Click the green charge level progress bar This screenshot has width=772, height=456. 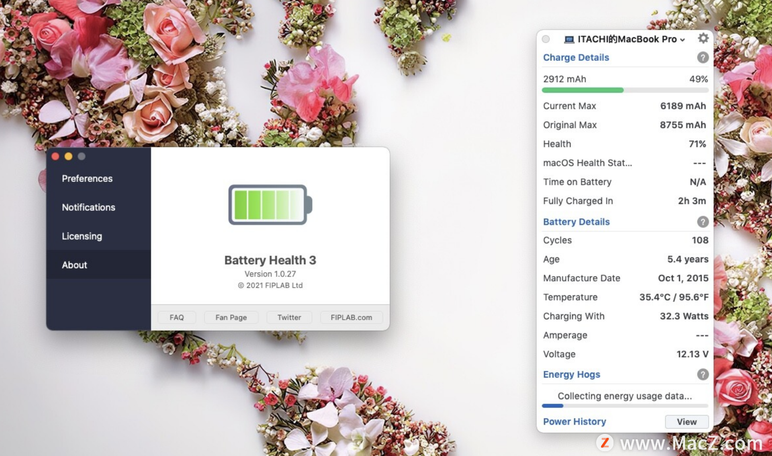pos(625,90)
